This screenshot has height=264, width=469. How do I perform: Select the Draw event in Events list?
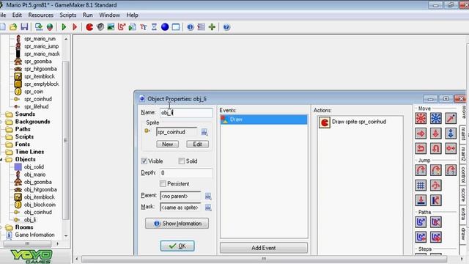264,120
